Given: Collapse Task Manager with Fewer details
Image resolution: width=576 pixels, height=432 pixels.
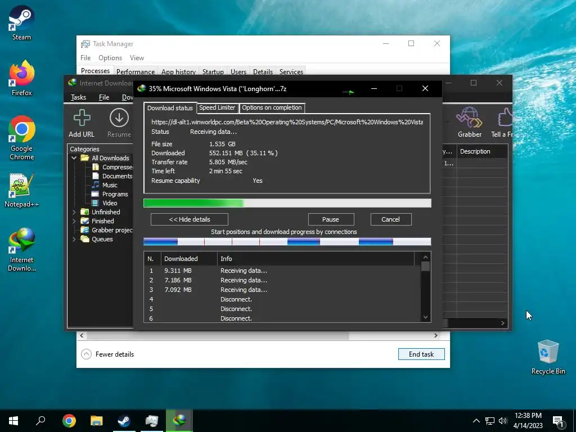Looking at the screenshot, I should click(x=107, y=354).
